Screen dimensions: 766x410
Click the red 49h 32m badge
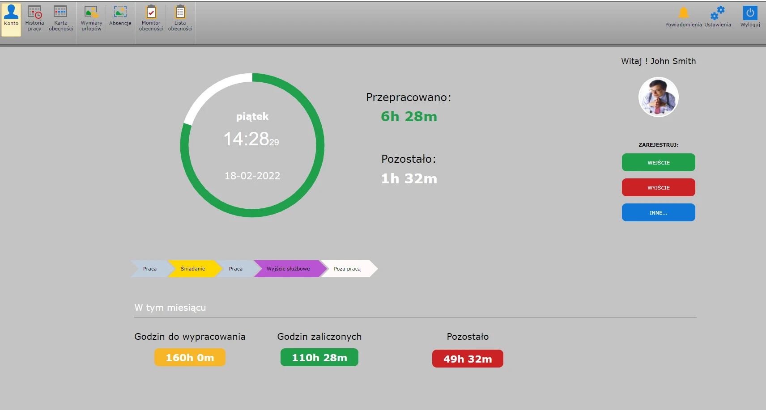pyautogui.click(x=468, y=359)
